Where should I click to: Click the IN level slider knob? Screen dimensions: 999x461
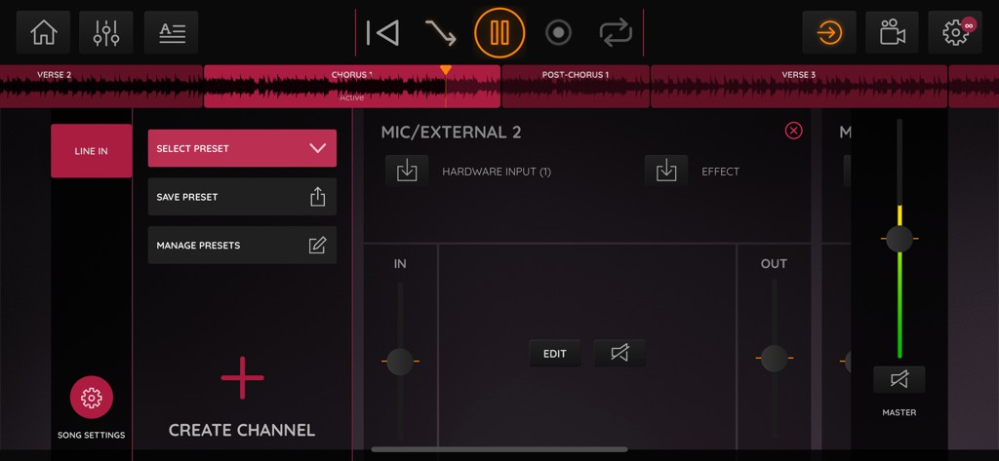click(400, 361)
